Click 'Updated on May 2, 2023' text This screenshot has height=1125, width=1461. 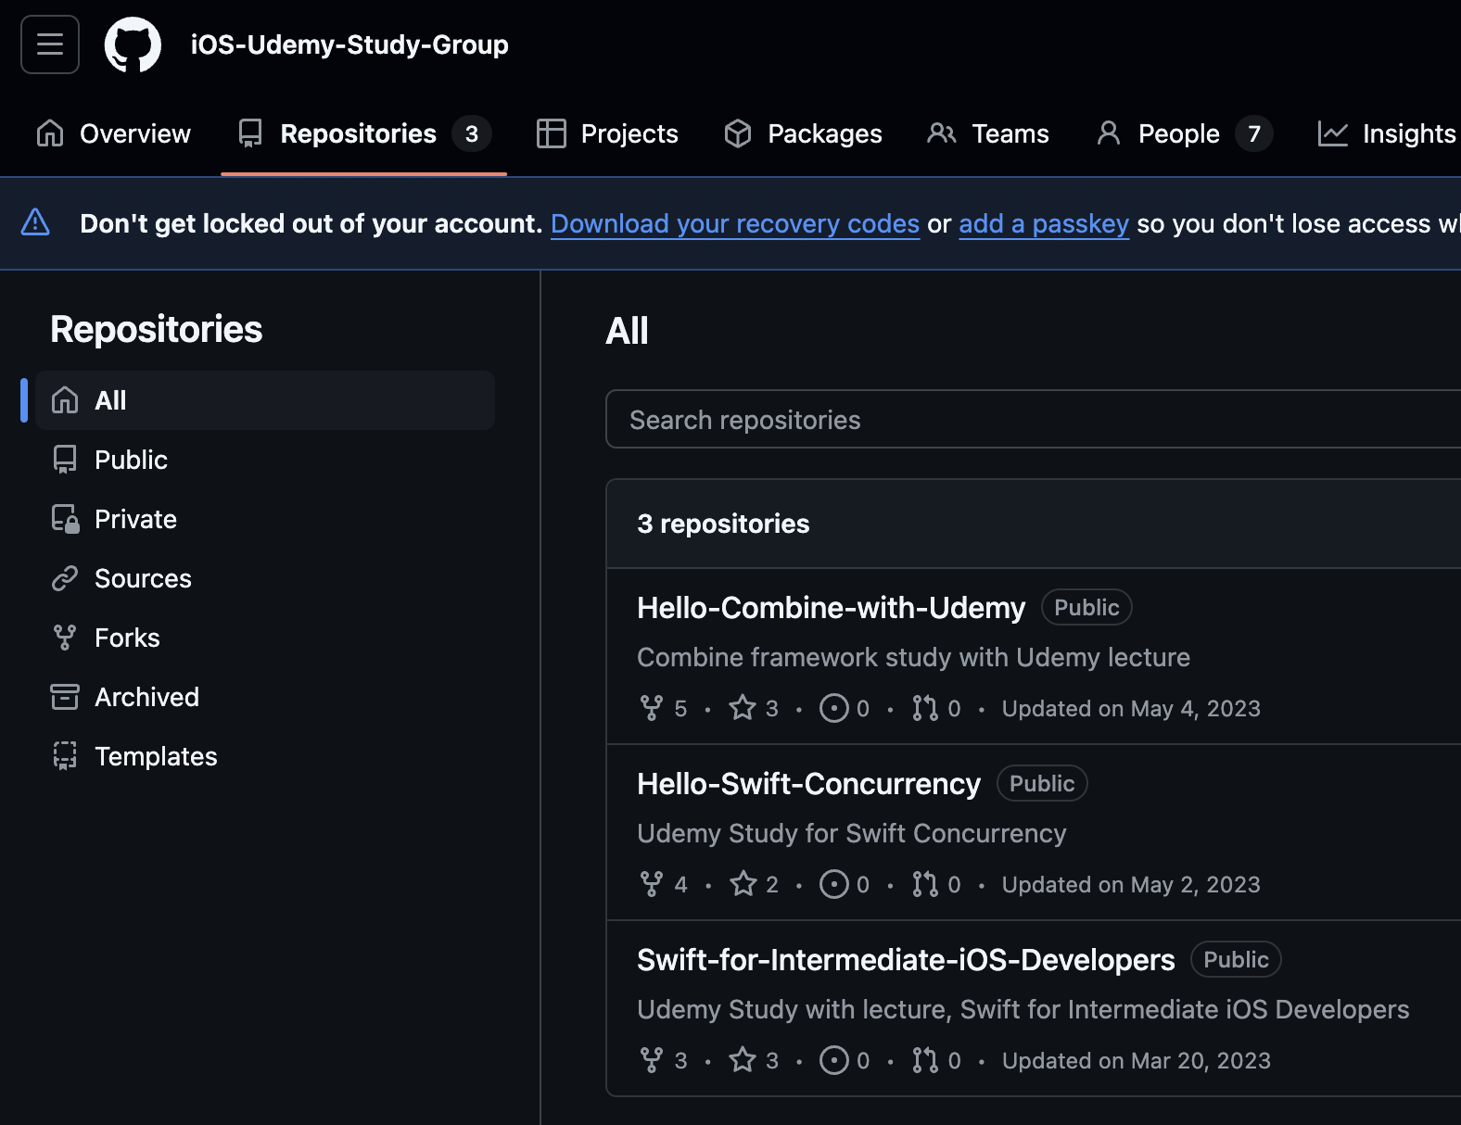point(1131,884)
